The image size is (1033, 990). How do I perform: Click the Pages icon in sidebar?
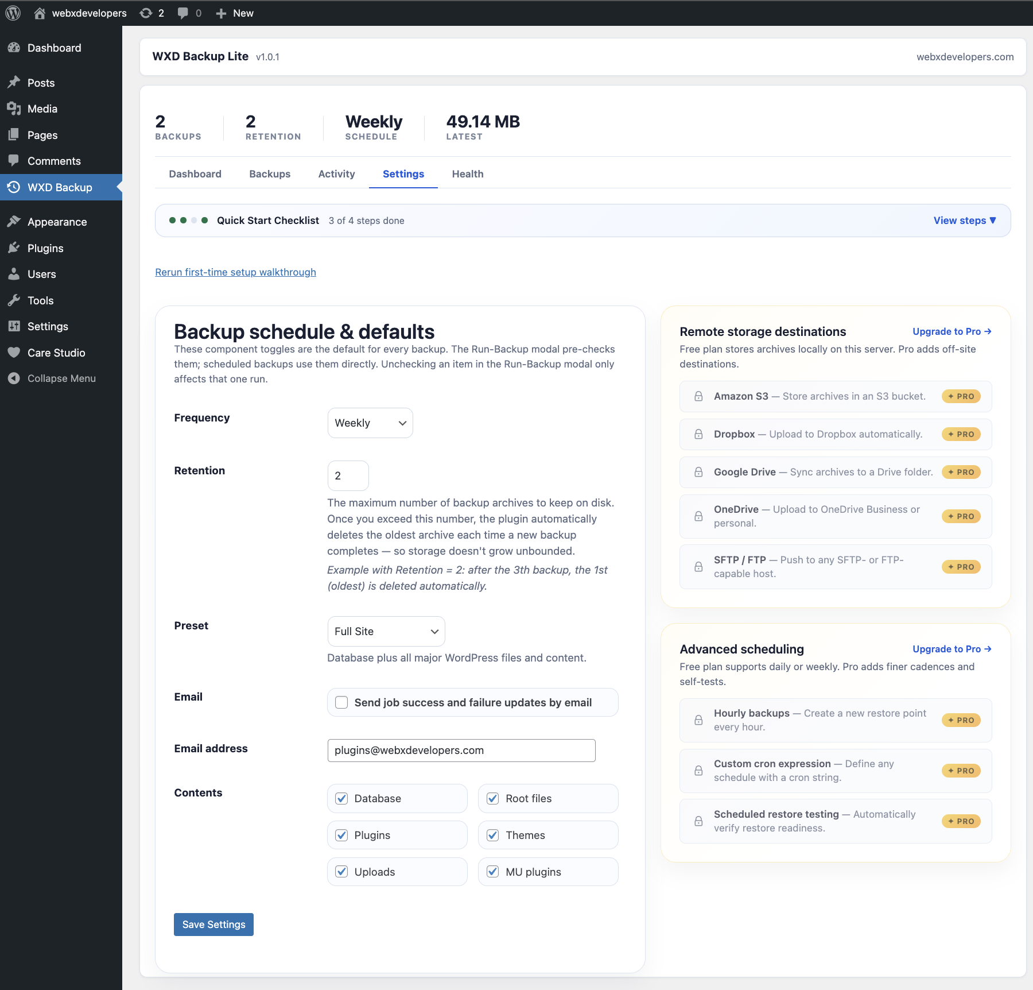14,135
